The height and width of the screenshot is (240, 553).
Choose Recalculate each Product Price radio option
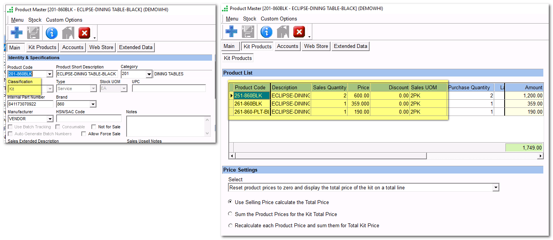point(231,225)
